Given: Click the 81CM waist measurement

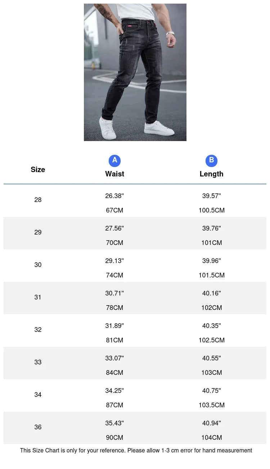Looking at the screenshot, I should (x=114, y=340).
